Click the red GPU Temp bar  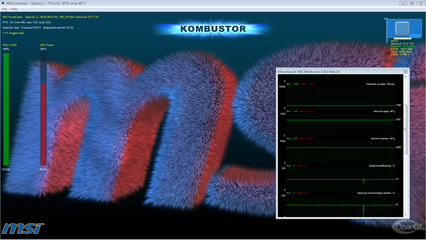(x=44, y=124)
